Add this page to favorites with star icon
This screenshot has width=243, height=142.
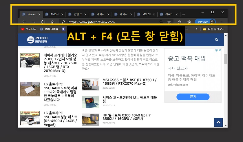[x=169, y=22]
